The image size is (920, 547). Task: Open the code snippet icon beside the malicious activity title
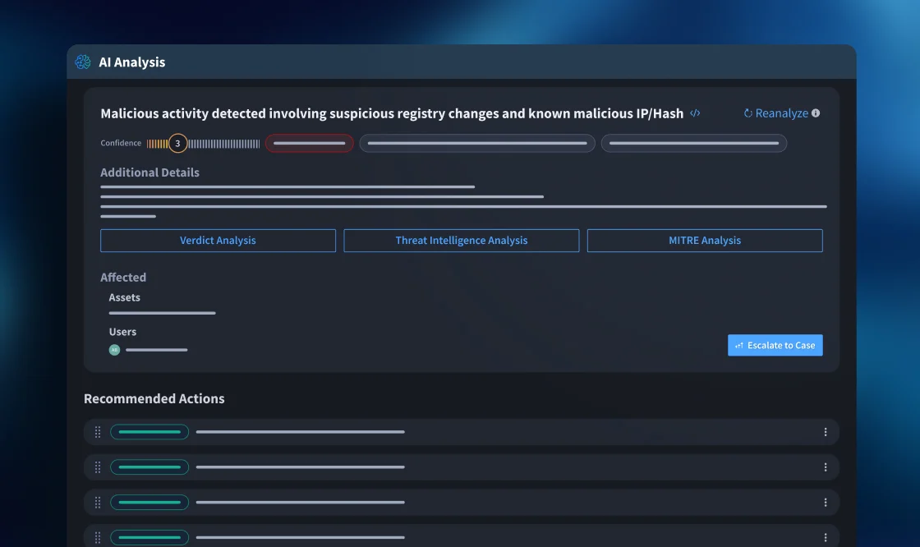click(x=693, y=113)
